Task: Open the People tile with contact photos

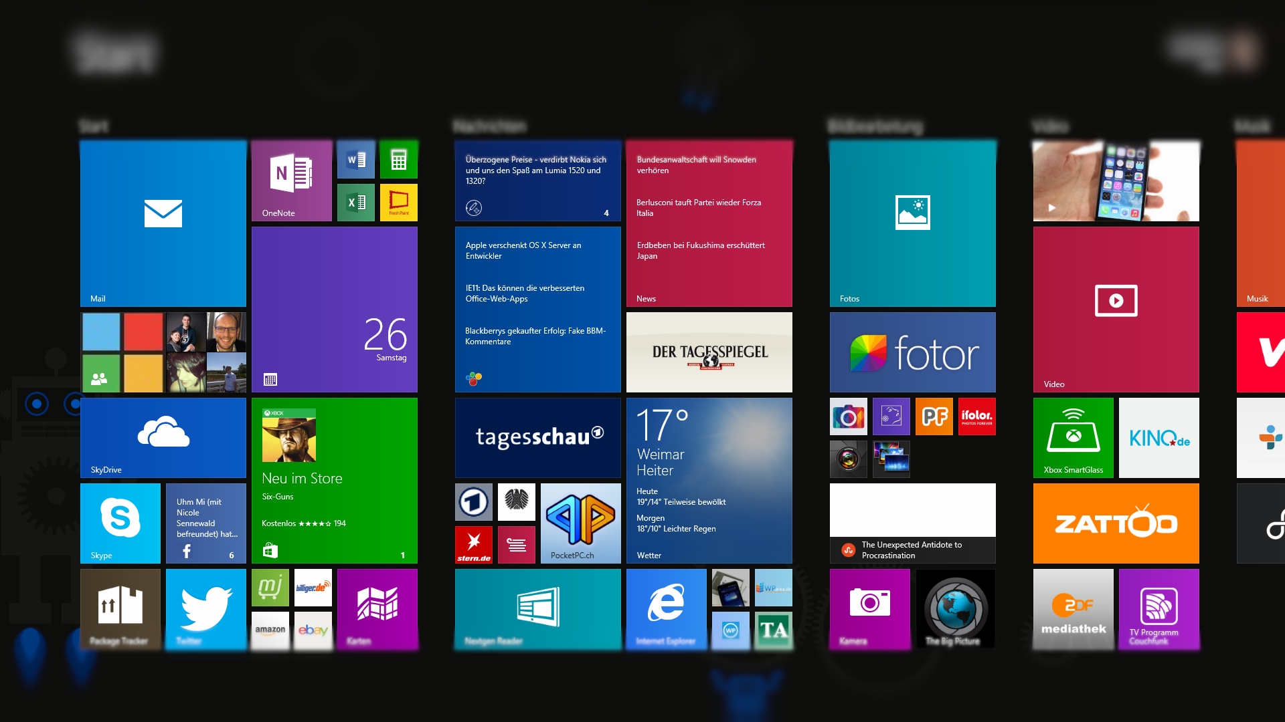Action: point(163,352)
